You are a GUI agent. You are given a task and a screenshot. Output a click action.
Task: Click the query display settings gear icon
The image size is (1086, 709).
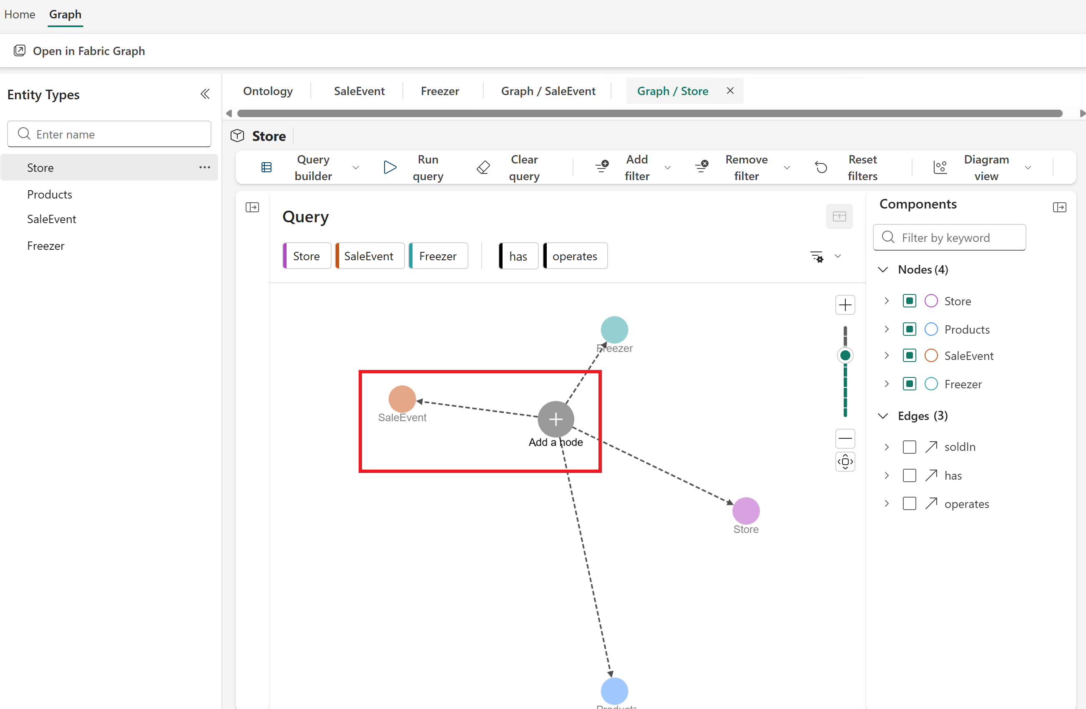pyautogui.click(x=816, y=256)
